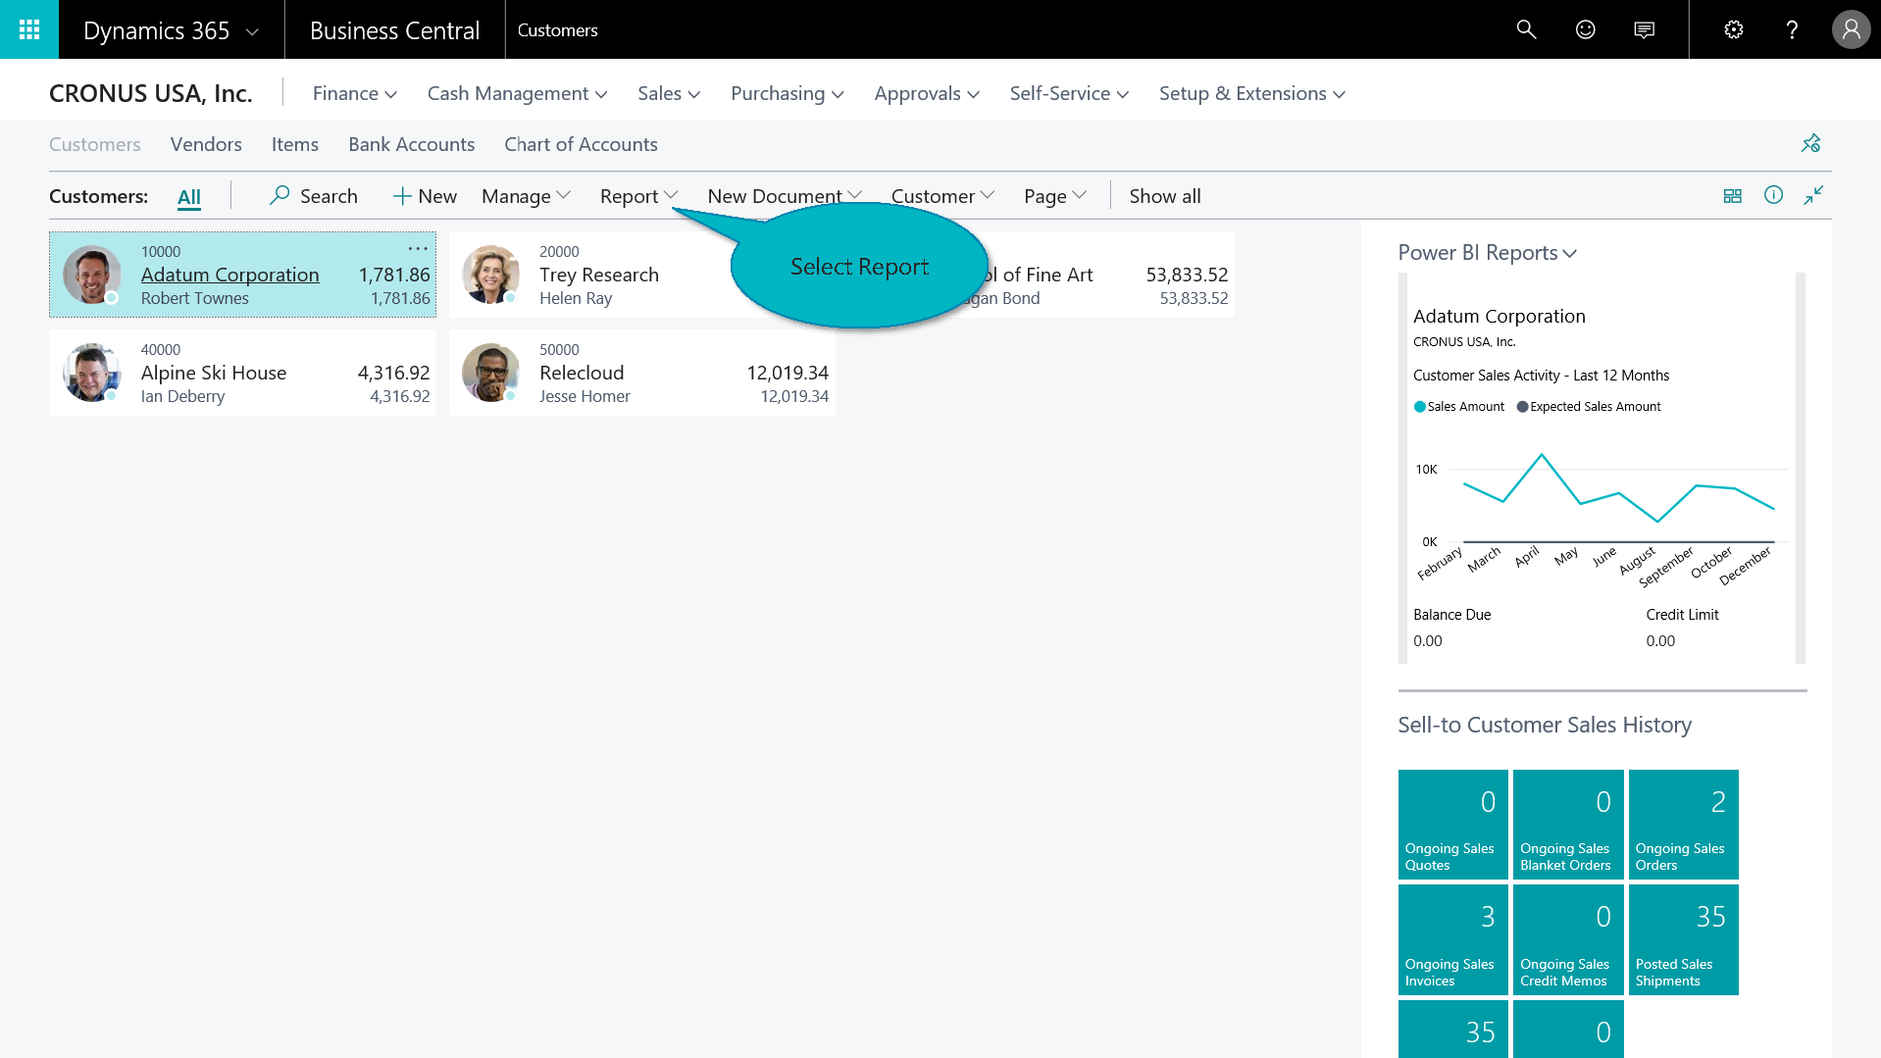Toggle the collapse page arrows icon

[1813, 195]
